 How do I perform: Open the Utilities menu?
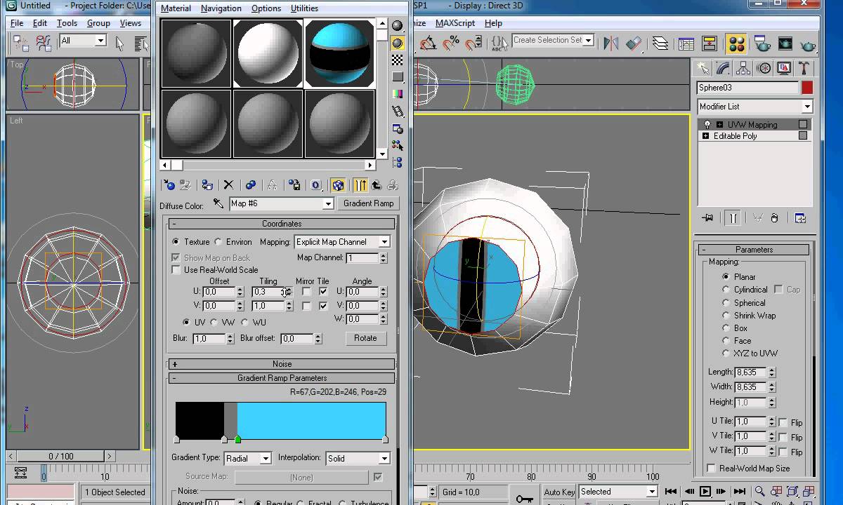(x=303, y=8)
